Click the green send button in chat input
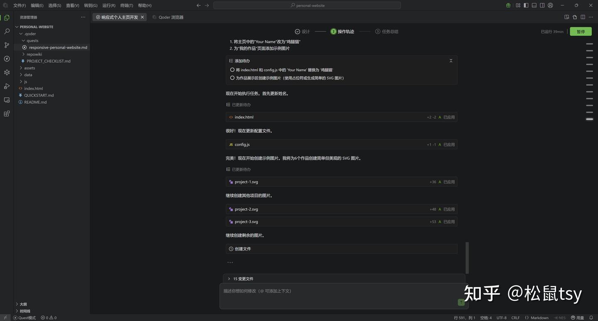The width and height of the screenshot is (598, 321). pos(461,302)
